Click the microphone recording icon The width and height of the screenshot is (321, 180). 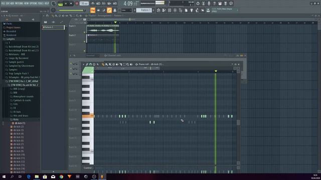point(209,3)
